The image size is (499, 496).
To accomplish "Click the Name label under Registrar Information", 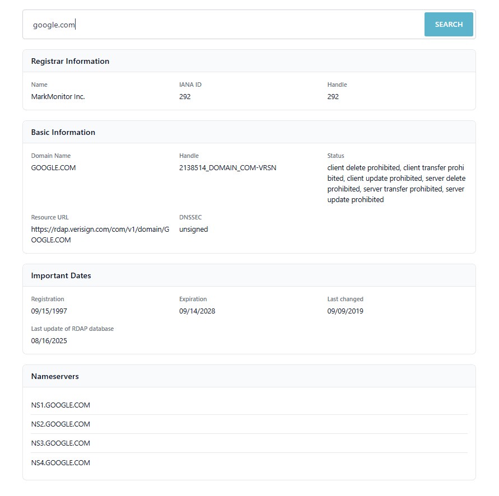I will tap(39, 85).
